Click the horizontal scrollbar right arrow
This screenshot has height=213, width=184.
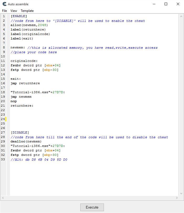click(x=177, y=198)
